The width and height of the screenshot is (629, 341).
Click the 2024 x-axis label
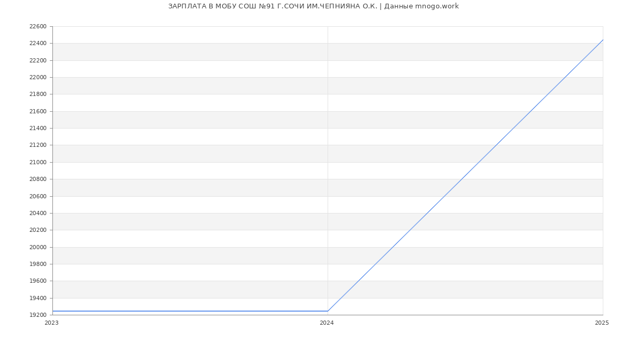[327, 323]
